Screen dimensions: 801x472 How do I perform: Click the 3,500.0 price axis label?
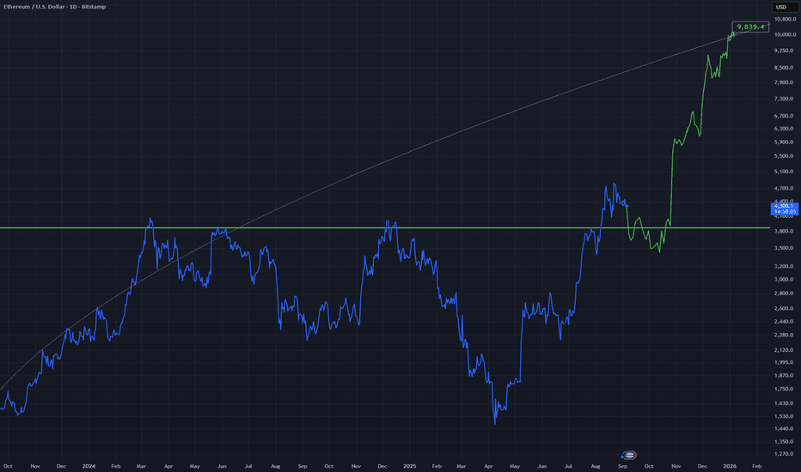(x=784, y=248)
